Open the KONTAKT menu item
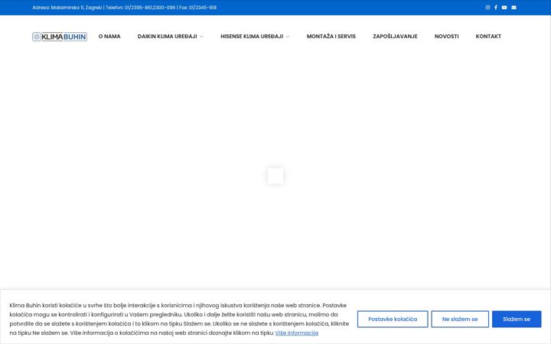This screenshot has height=344, width=551. pyautogui.click(x=488, y=36)
